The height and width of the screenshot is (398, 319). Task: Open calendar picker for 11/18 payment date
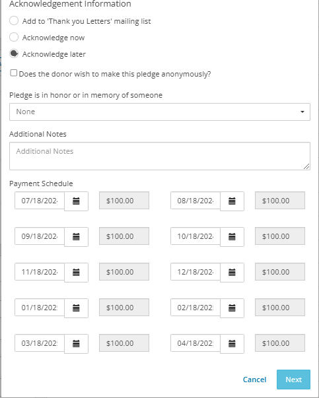click(76, 273)
